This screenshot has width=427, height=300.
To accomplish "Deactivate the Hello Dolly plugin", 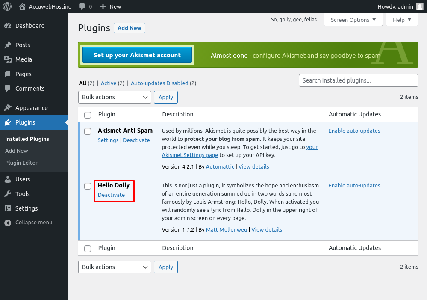I will tap(112, 195).
